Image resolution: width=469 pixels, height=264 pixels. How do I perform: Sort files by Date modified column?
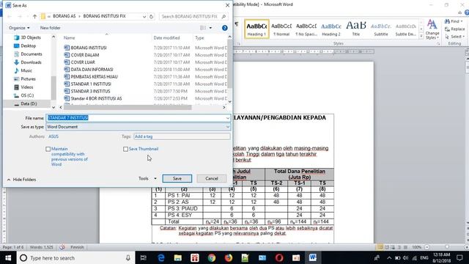(166, 38)
